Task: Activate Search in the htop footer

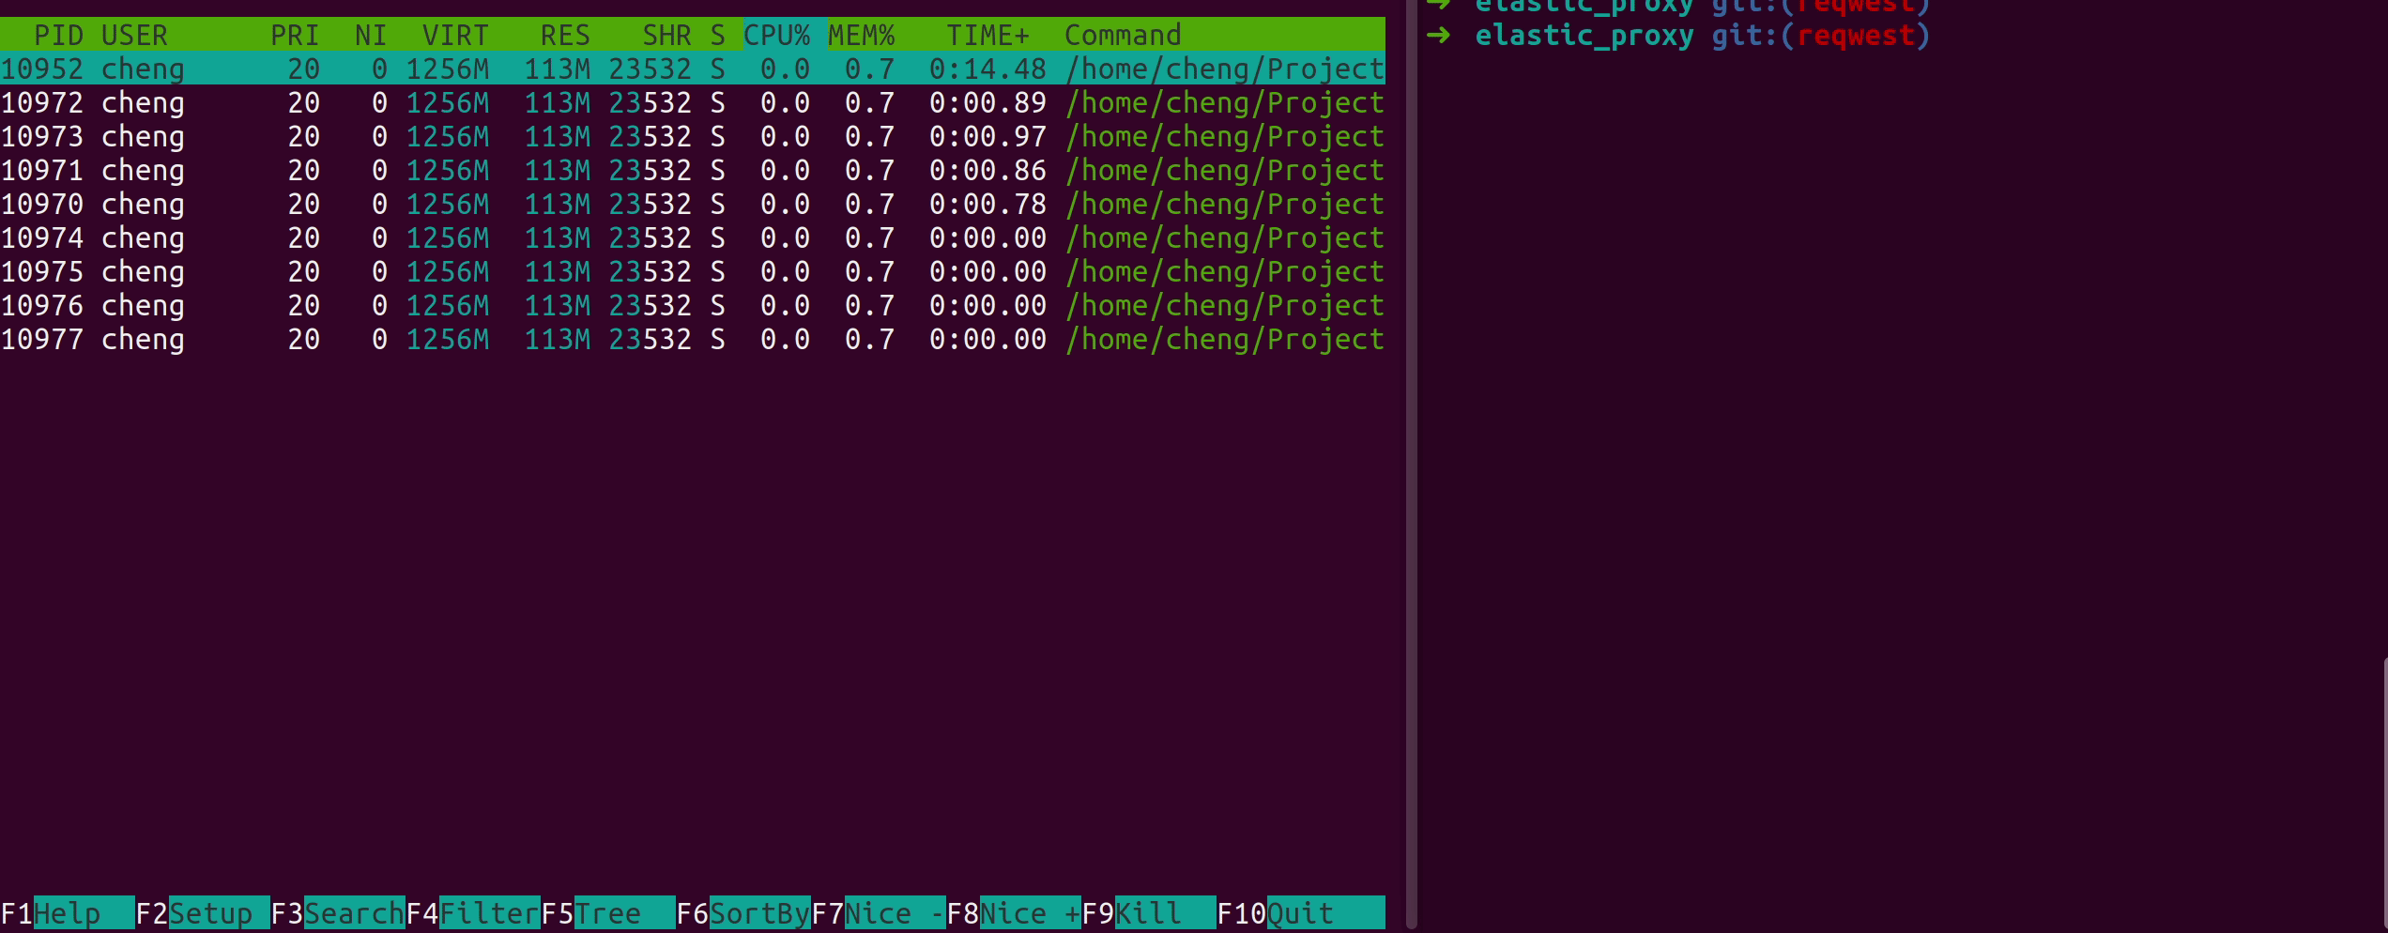Action: click(x=352, y=912)
